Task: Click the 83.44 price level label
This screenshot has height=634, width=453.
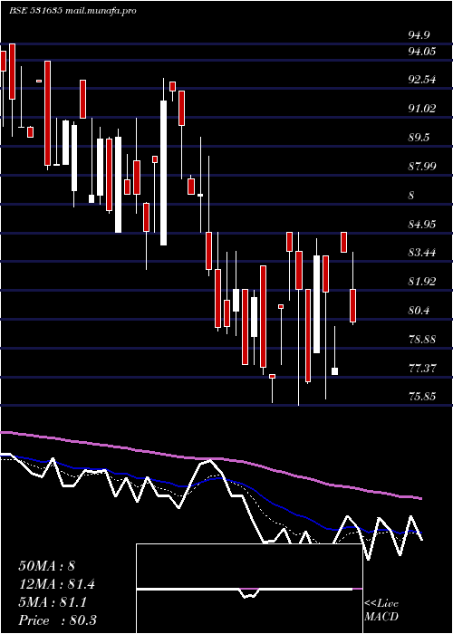Action: click(422, 253)
